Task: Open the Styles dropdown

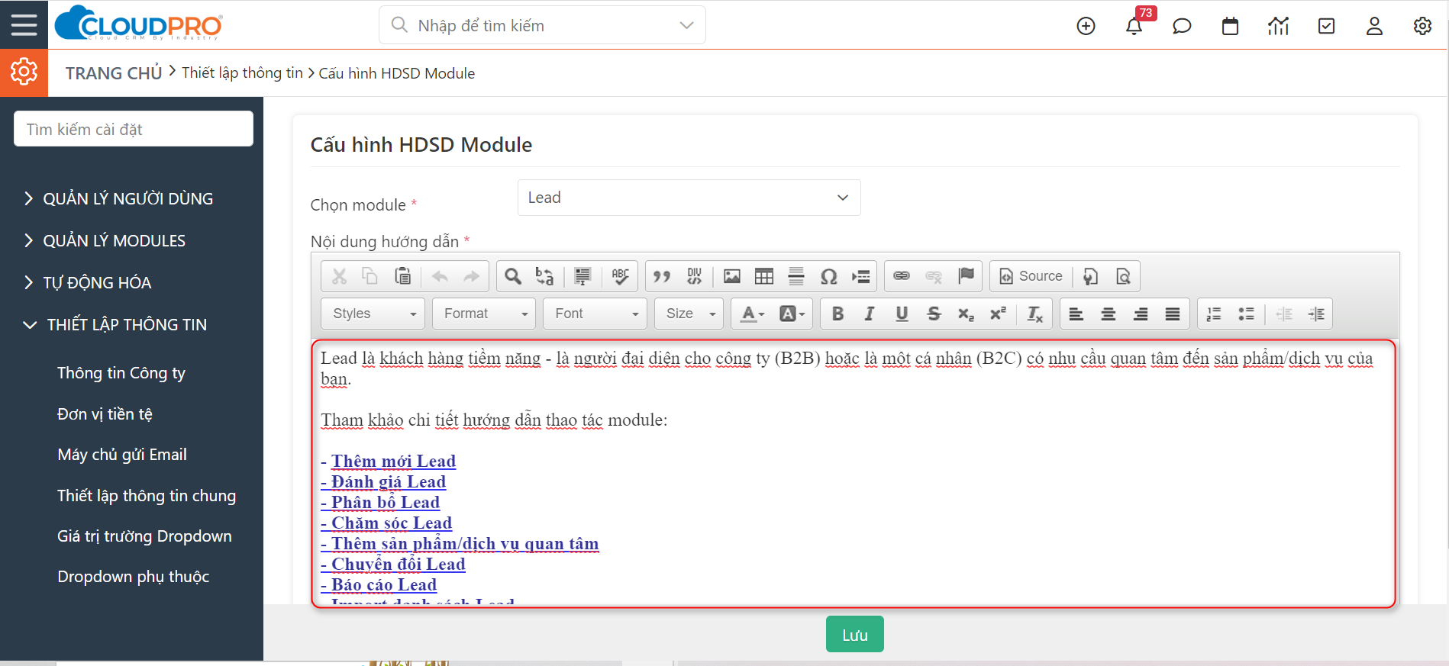Action: (x=373, y=314)
